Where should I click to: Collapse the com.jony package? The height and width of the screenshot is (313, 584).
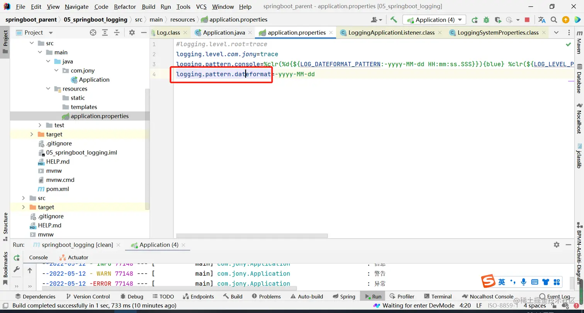tap(56, 71)
